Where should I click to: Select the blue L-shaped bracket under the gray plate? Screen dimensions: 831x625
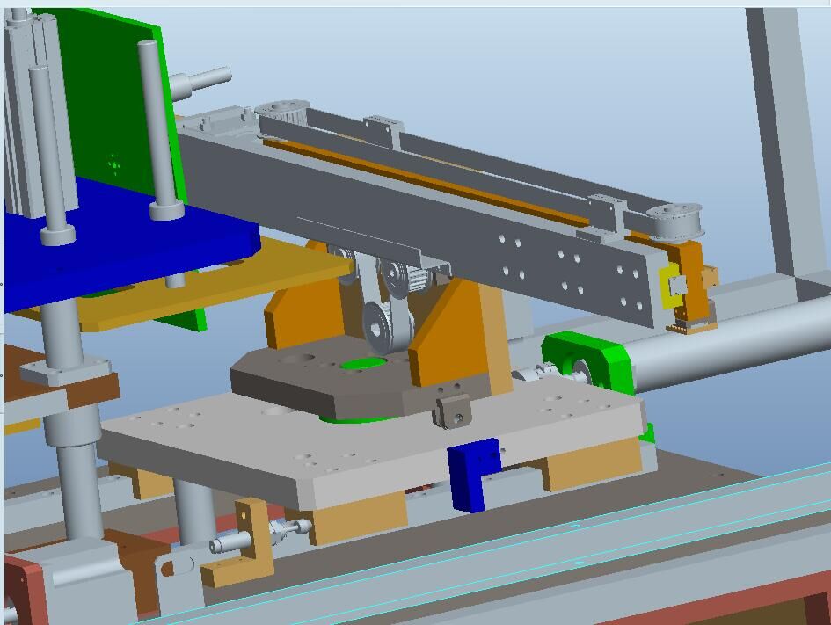pos(472,475)
